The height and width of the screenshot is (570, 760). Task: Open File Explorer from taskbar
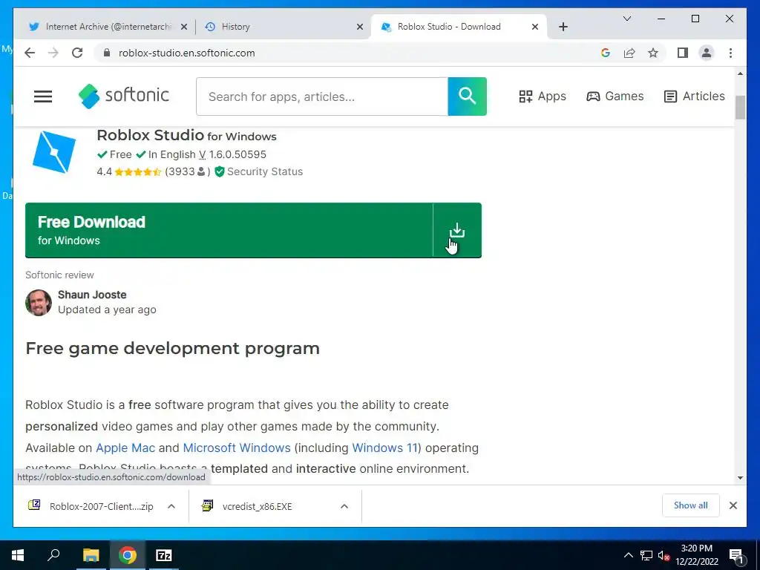91,555
